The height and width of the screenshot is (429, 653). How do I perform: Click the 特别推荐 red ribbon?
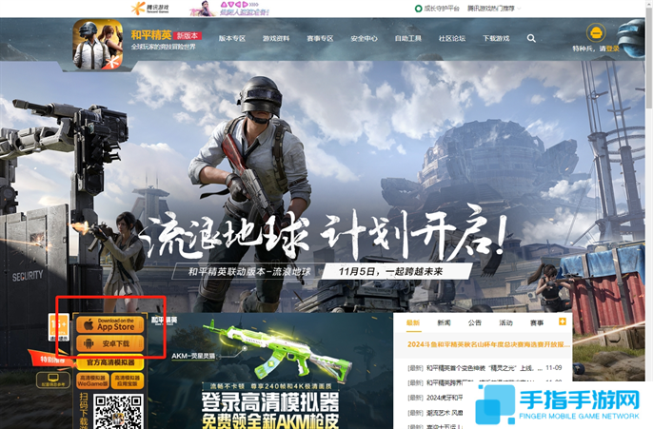click(51, 360)
